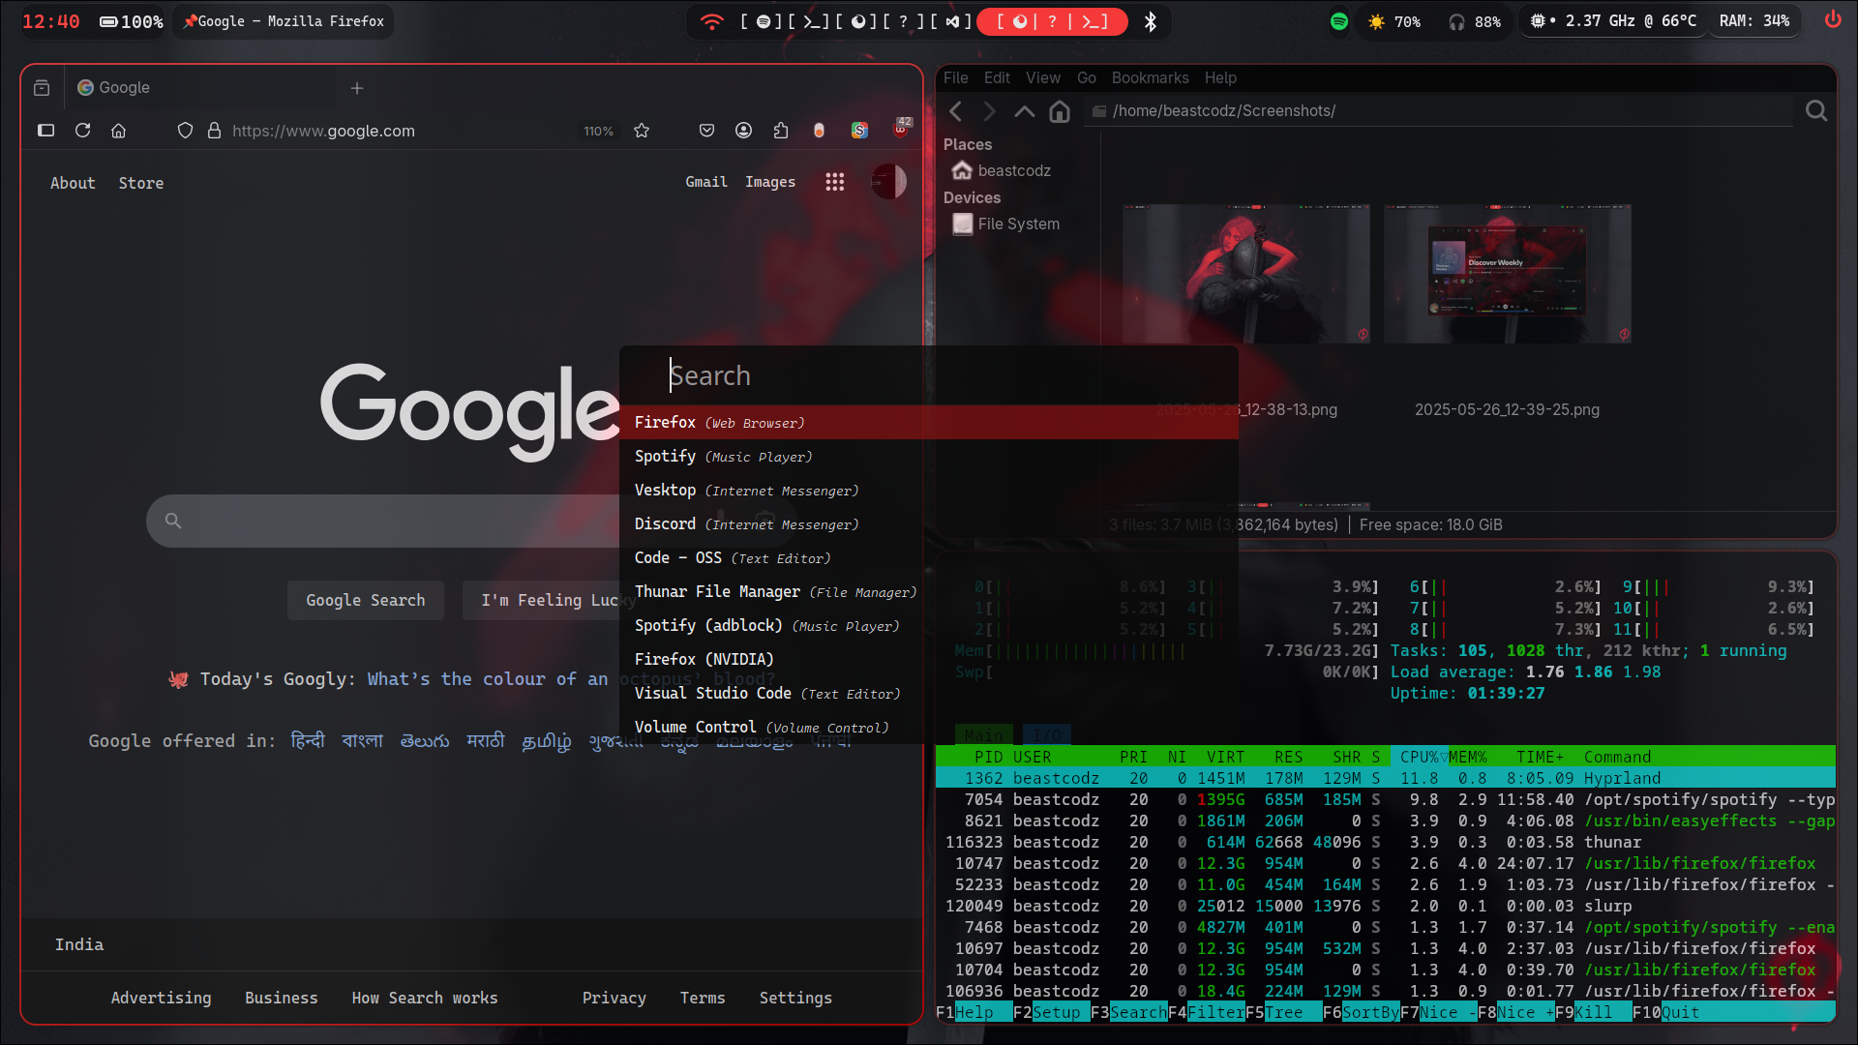This screenshot has height=1045, width=1858.
Task: Click the Google Search button
Action: click(x=366, y=600)
